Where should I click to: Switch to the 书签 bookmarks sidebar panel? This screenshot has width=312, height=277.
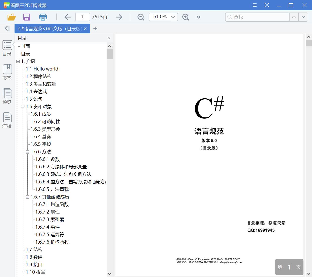click(7, 72)
